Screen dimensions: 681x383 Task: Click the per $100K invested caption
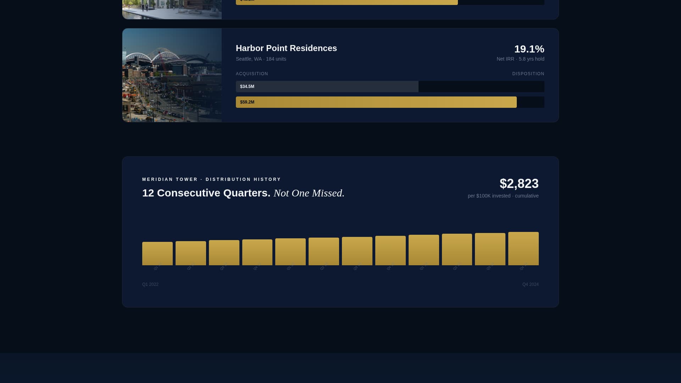coord(489,196)
